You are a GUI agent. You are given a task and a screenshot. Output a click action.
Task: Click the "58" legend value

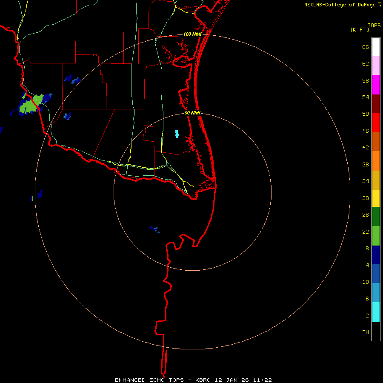click(x=366, y=80)
